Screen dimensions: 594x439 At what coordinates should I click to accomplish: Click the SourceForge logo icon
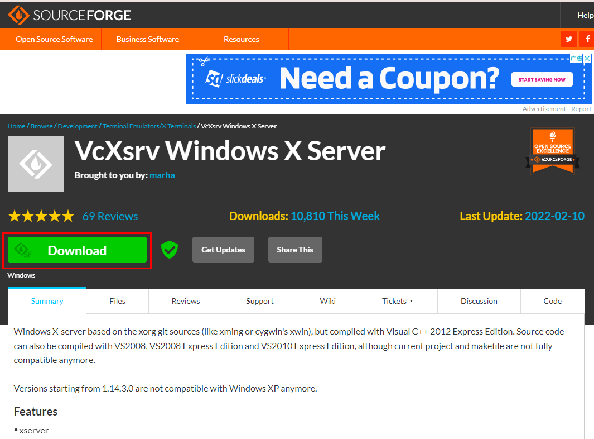[18, 15]
